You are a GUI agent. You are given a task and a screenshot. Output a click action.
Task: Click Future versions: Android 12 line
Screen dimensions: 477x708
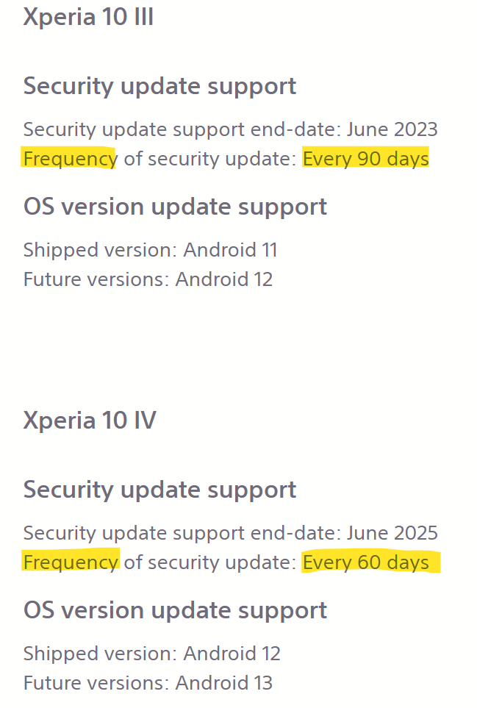click(148, 279)
